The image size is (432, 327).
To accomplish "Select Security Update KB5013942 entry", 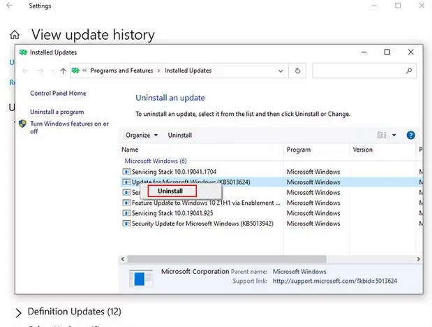I will point(202,224).
